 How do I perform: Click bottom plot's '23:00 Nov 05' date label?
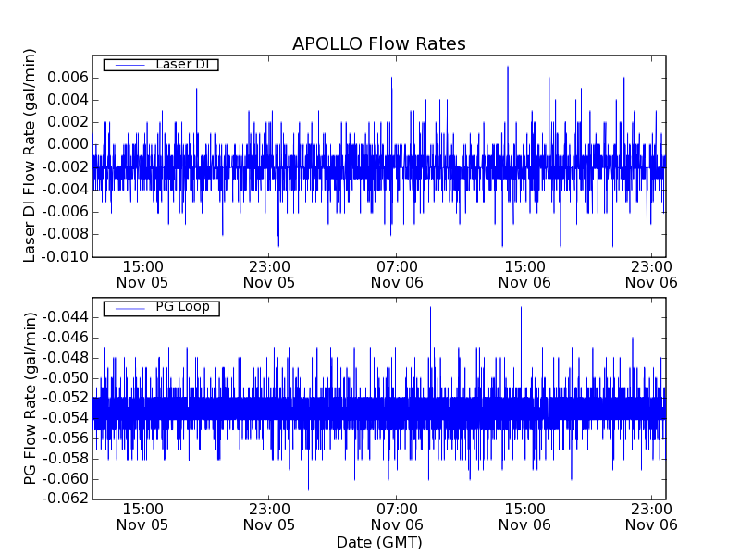pos(269,517)
